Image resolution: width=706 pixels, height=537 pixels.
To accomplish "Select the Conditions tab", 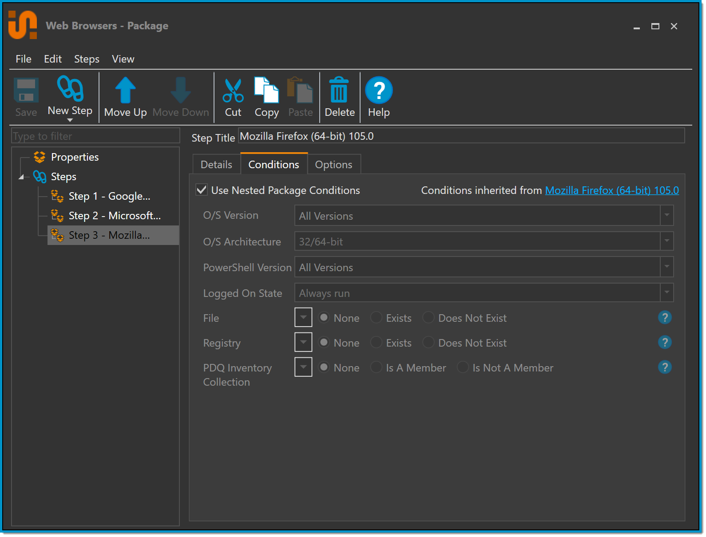I will click(x=274, y=164).
